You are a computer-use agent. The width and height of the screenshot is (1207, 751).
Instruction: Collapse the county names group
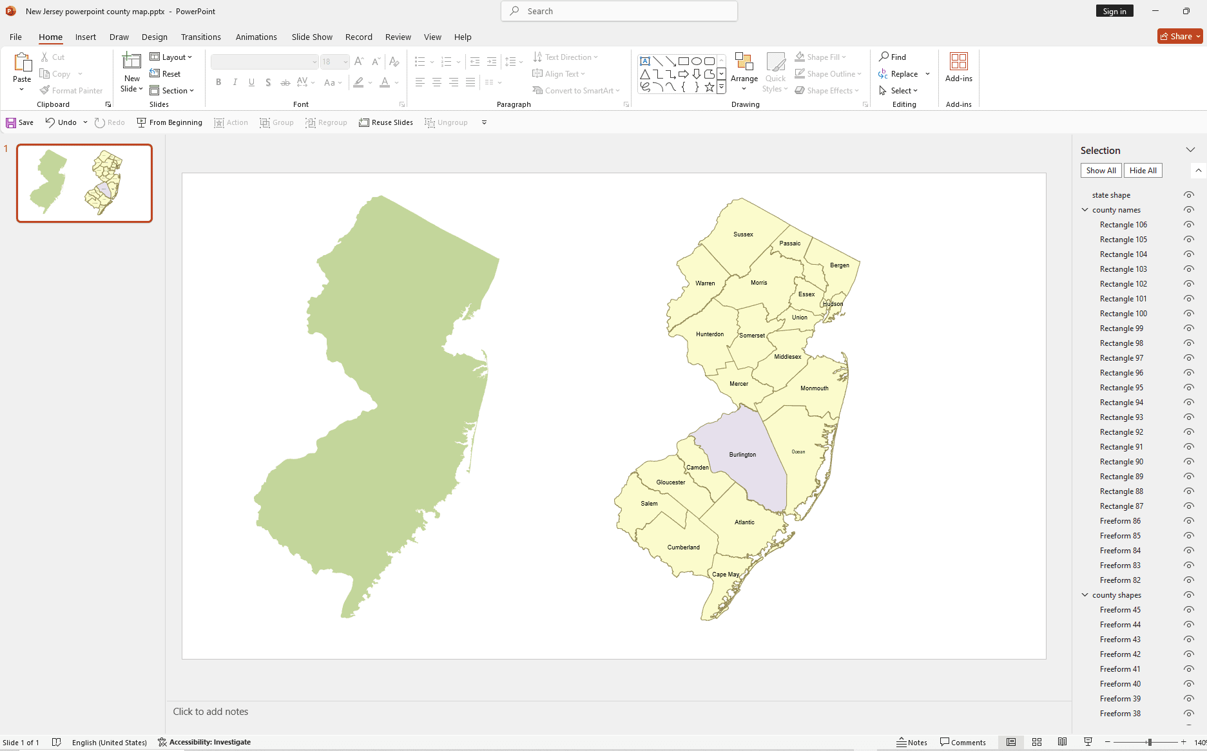pos(1085,210)
